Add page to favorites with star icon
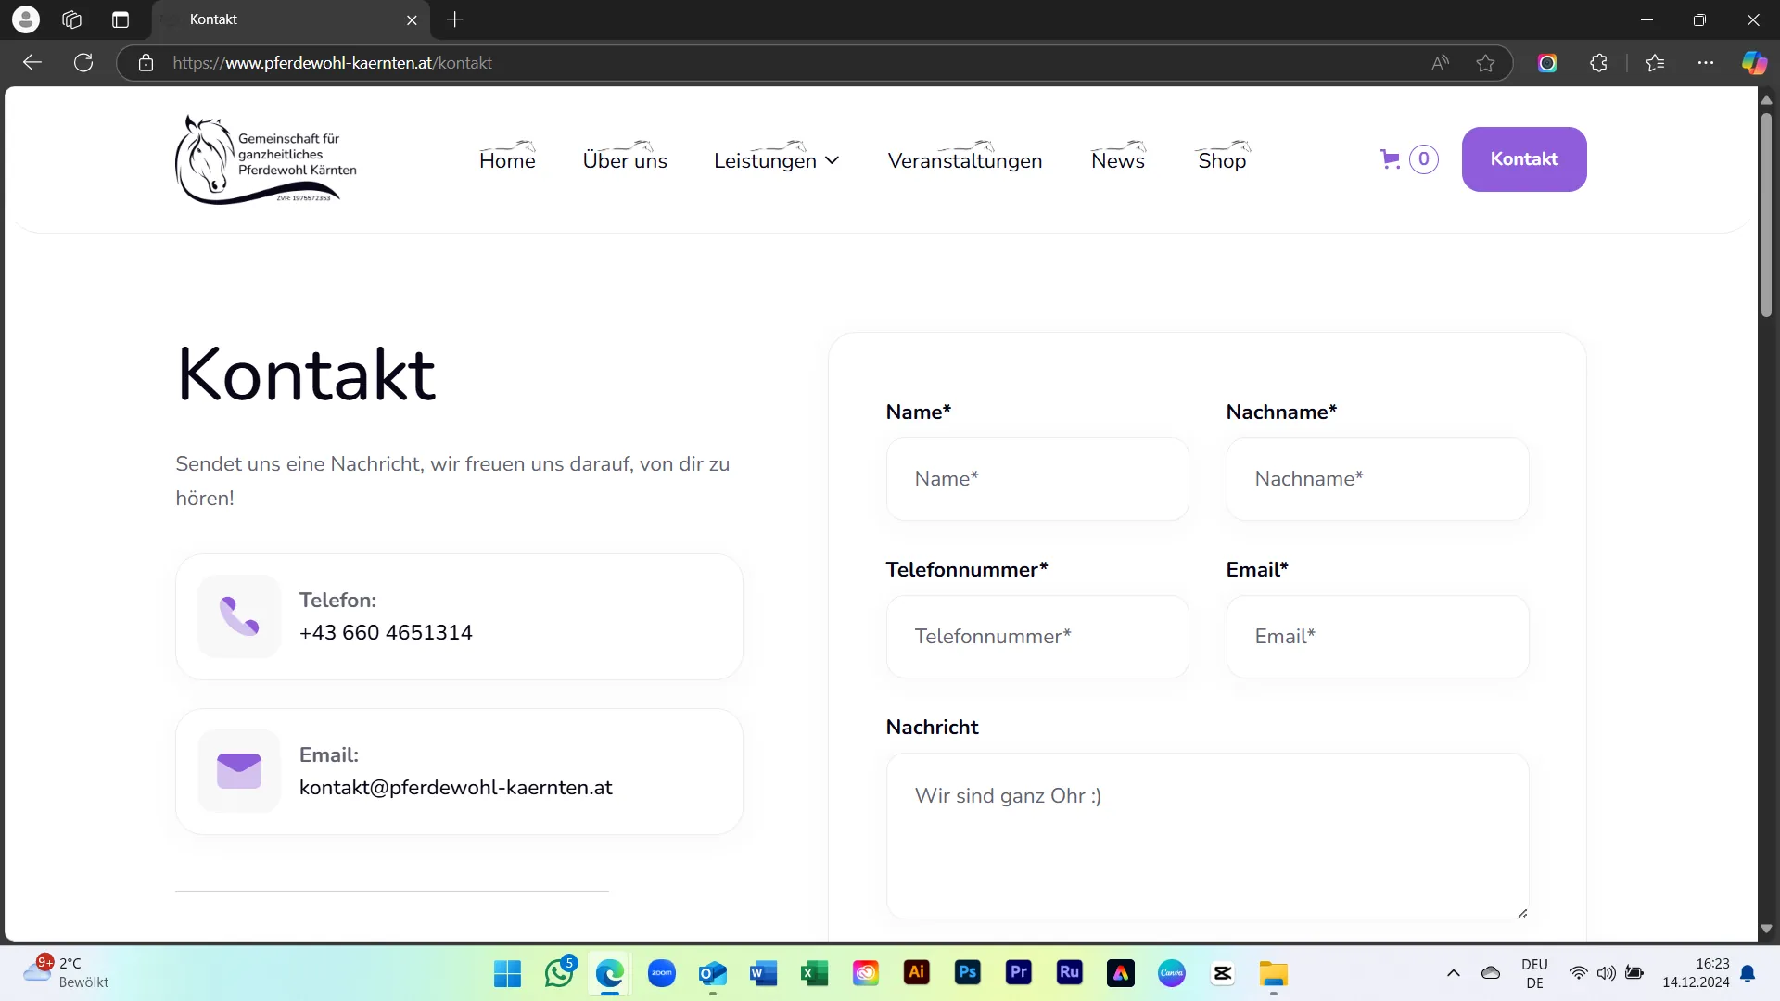The image size is (1780, 1001). click(x=1485, y=63)
